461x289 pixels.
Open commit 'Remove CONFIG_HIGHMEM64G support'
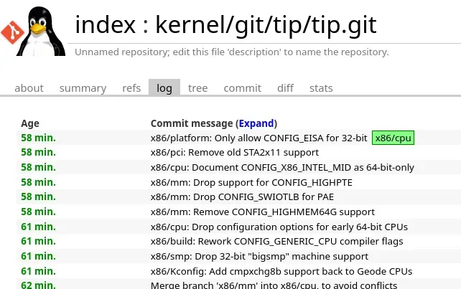(x=263, y=212)
